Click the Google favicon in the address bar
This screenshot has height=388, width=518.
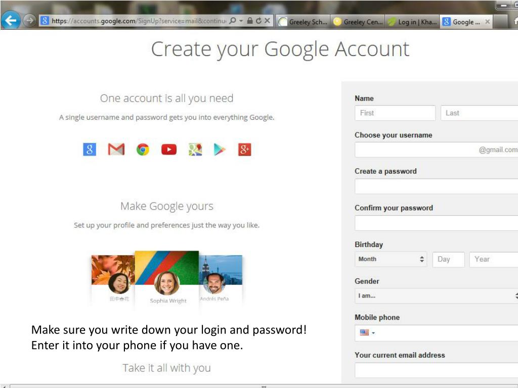click(45, 20)
